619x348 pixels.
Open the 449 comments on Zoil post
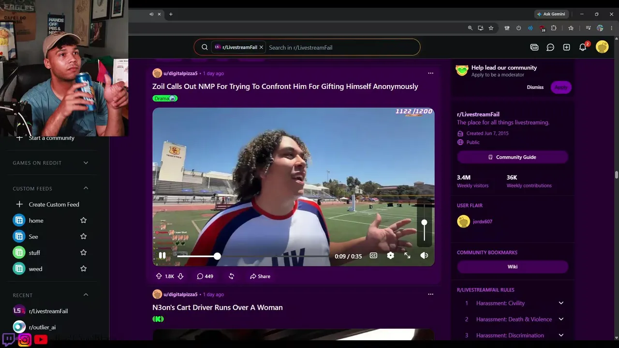(205, 276)
